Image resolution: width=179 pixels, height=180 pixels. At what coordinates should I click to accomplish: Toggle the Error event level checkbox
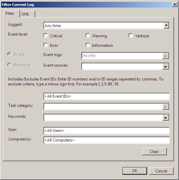tap(46, 45)
